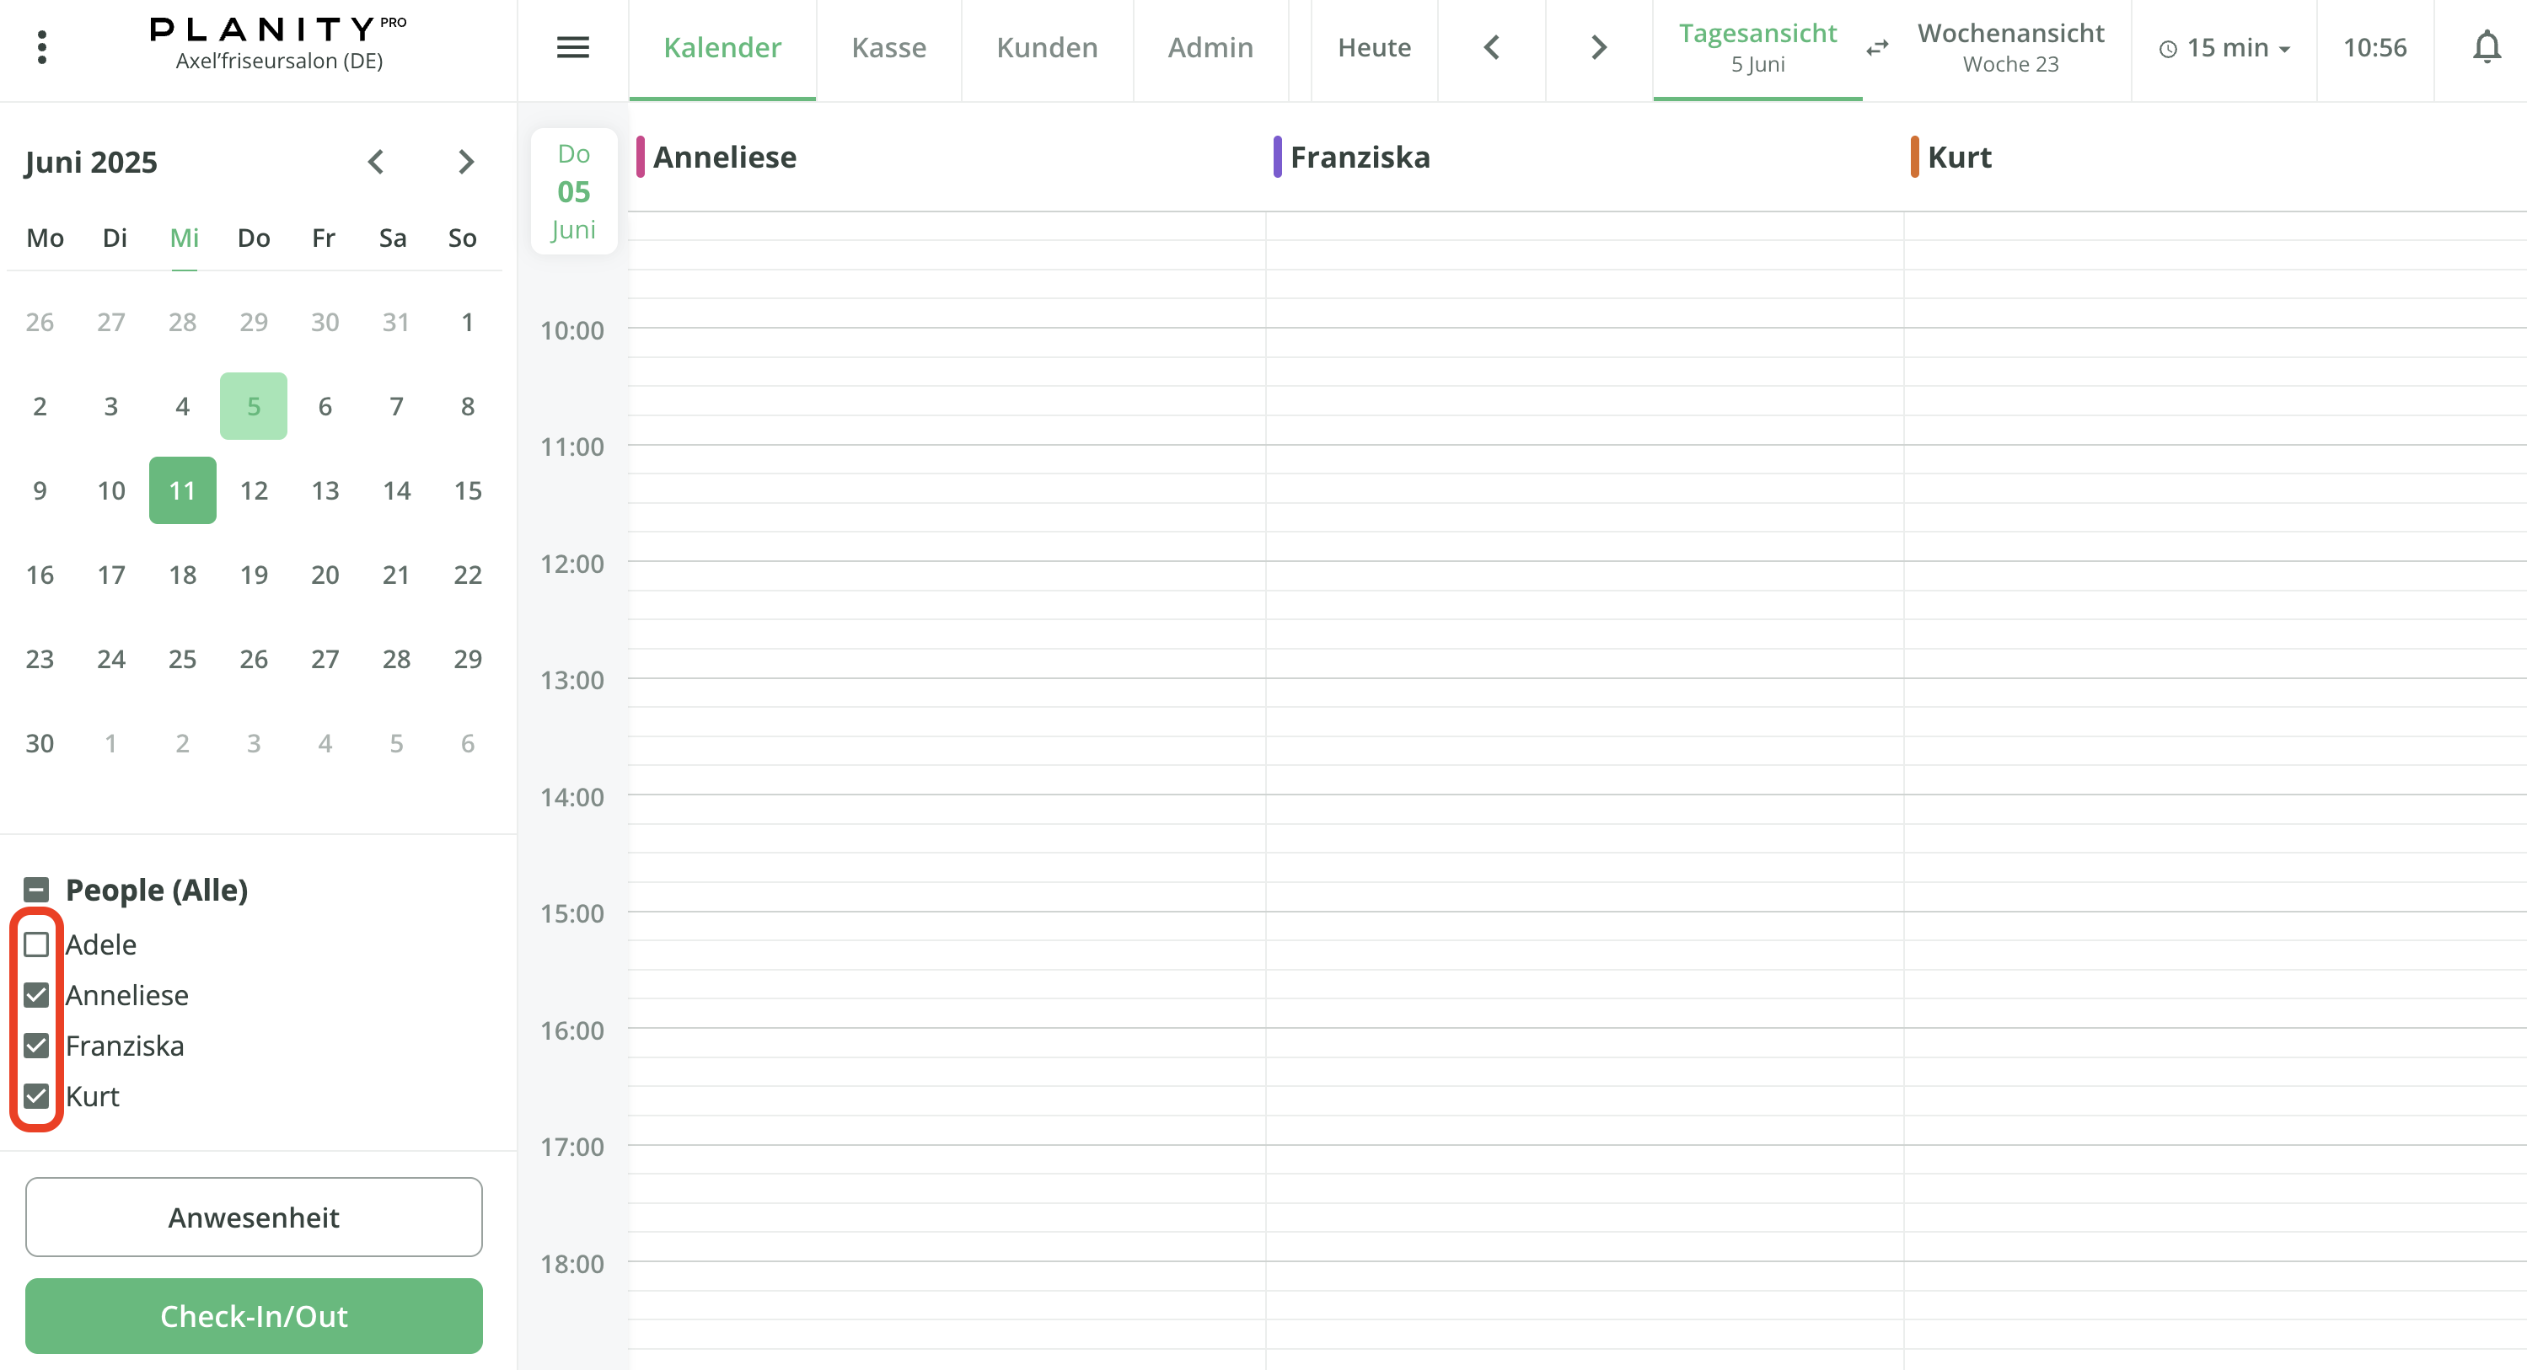
Task: Click the hamburger menu icon
Action: click(x=573, y=47)
